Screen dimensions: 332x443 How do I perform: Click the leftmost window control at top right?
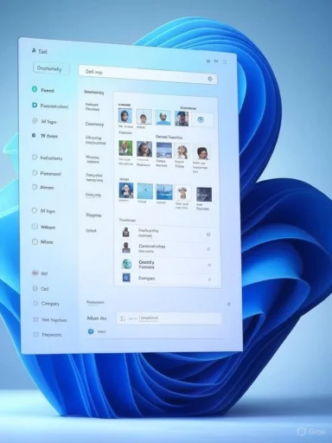[208, 61]
